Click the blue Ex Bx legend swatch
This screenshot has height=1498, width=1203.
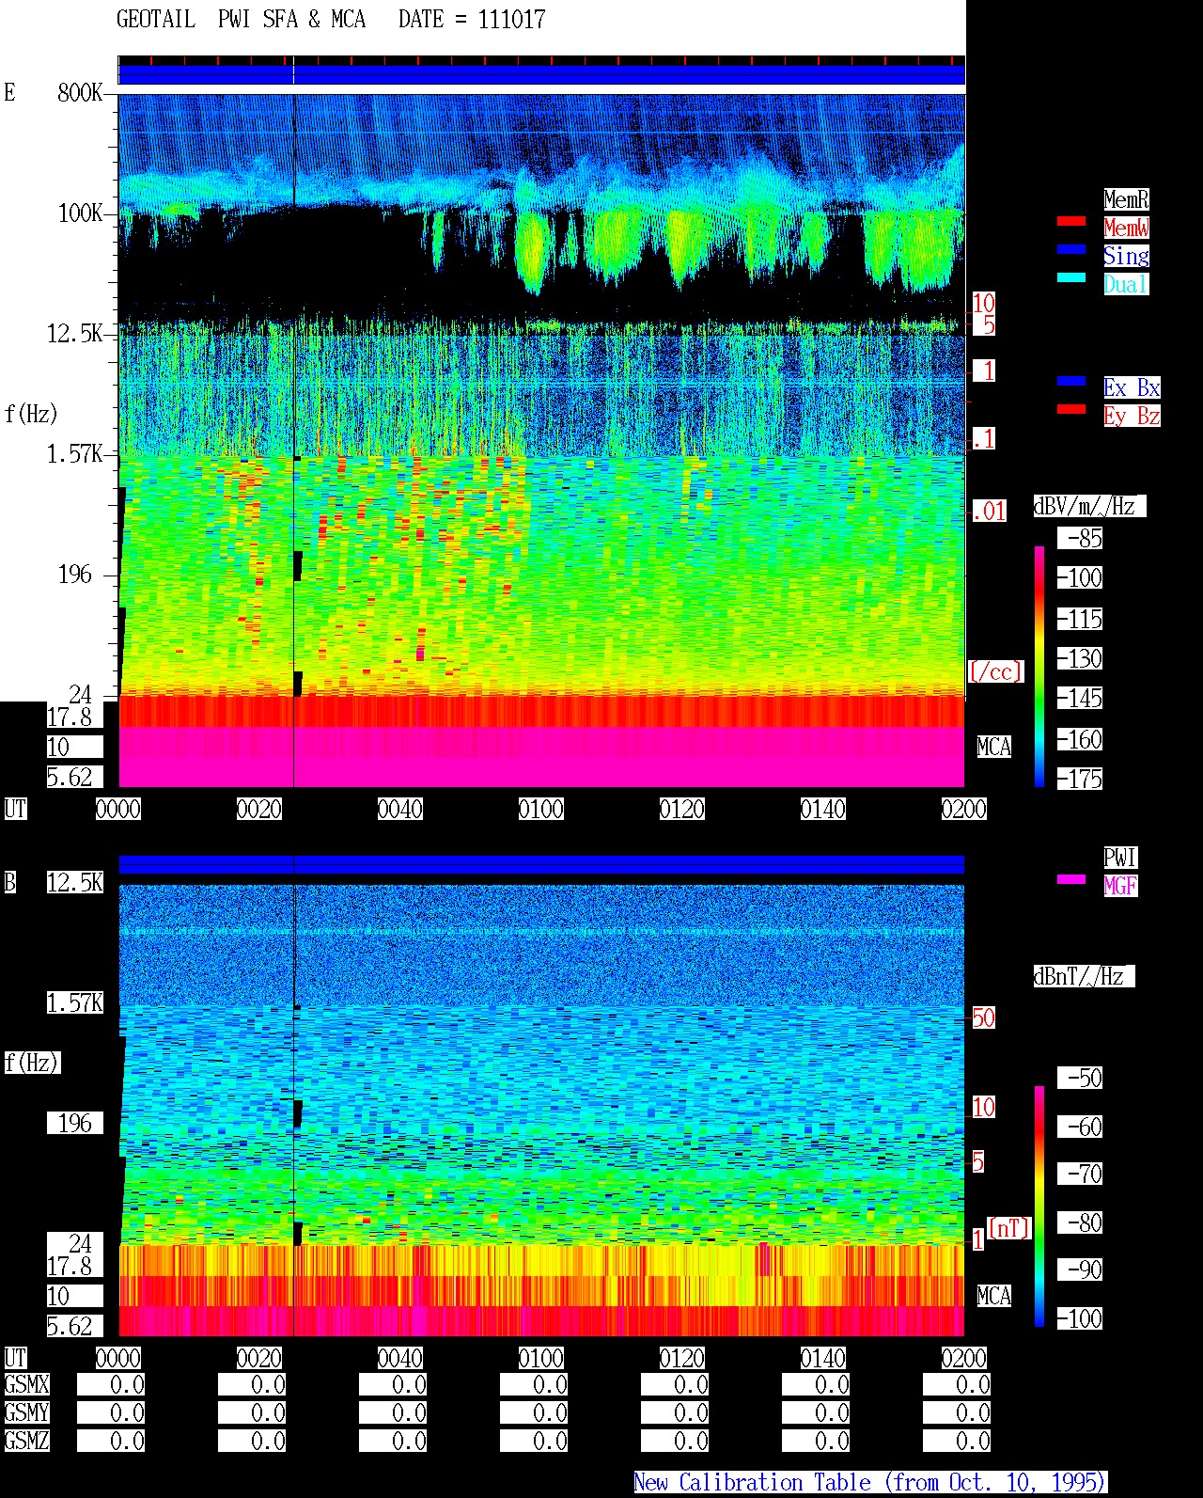(1071, 381)
